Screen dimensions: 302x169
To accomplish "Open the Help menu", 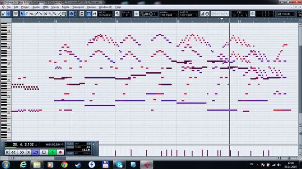I will [118, 7].
